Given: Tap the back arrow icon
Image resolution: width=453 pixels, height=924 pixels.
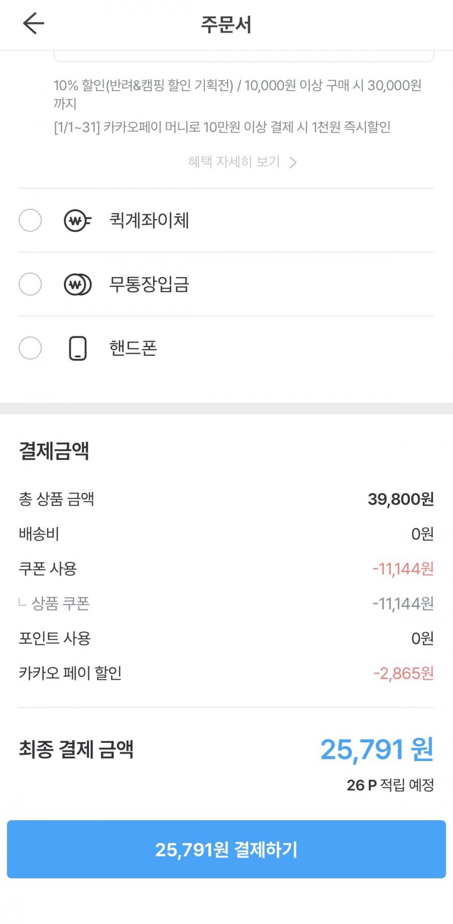Looking at the screenshot, I should (34, 24).
